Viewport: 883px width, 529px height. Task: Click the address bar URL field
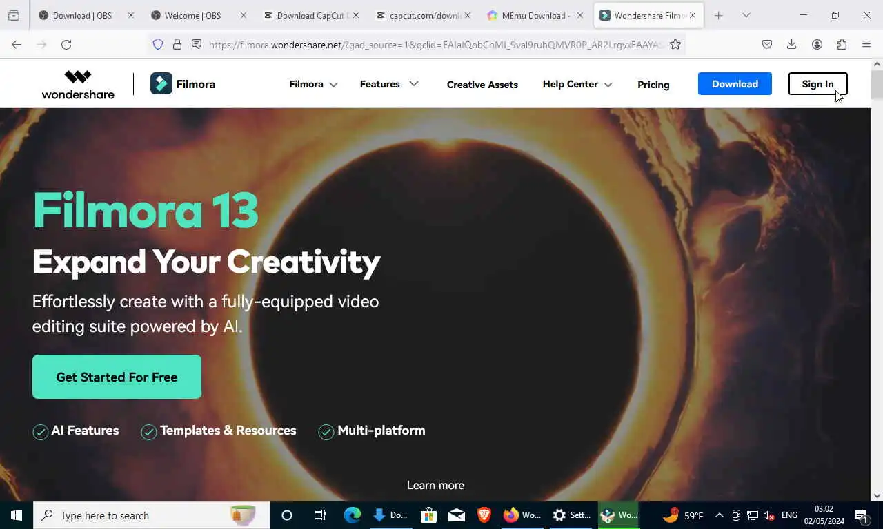tap(435, 44)
